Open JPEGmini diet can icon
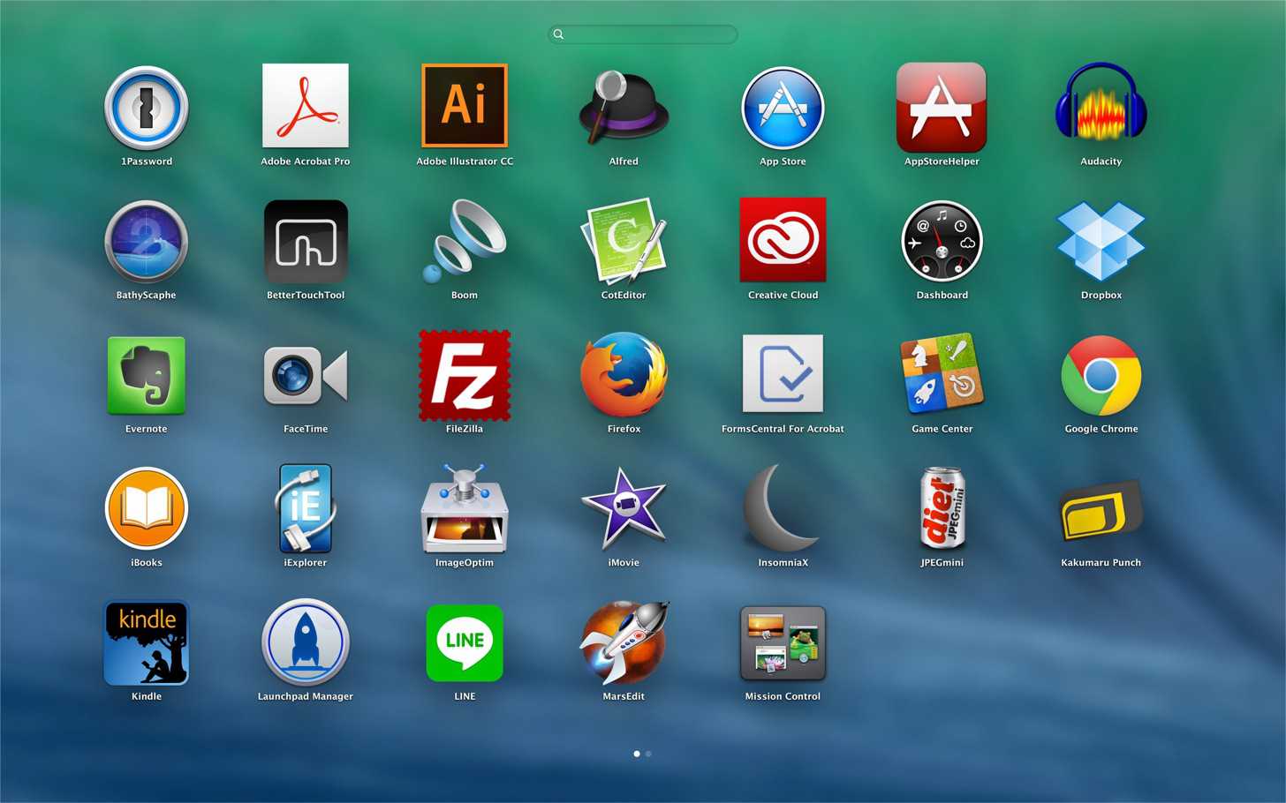This screenshot has width=1286, height=803. pyautogui.click(x=942, y=508)
